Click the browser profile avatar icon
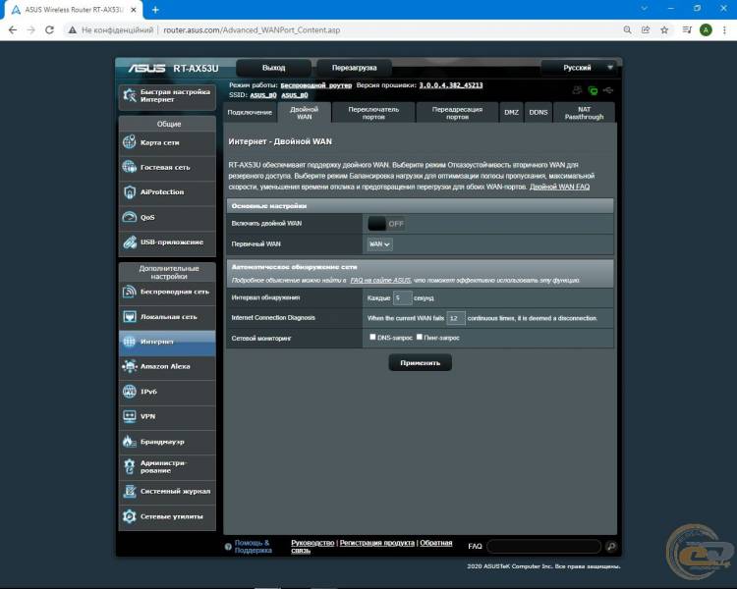 [706, 30]
